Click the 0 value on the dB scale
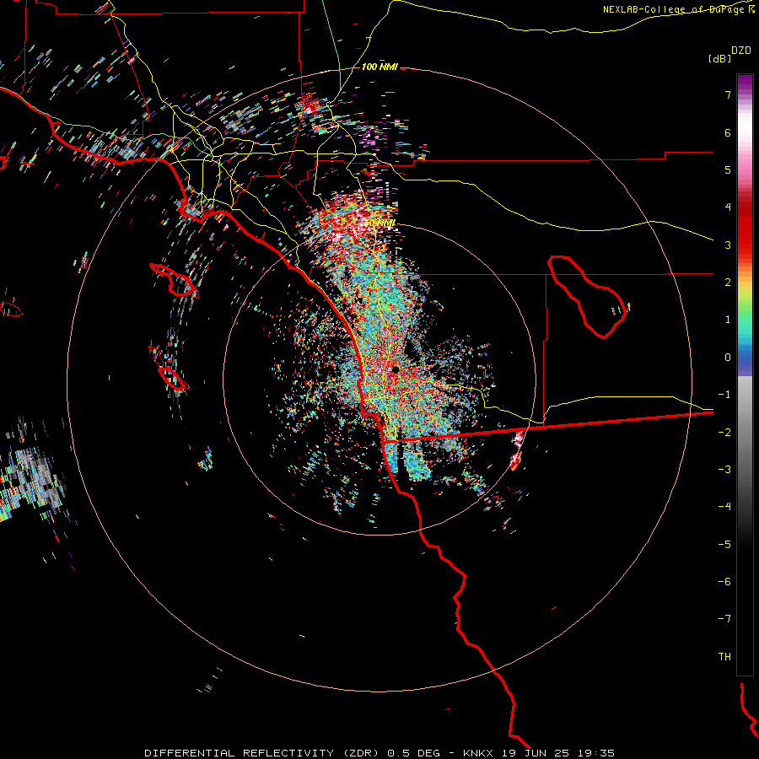The height and width of the screenshot is (759, 759). tap(728, 358)
